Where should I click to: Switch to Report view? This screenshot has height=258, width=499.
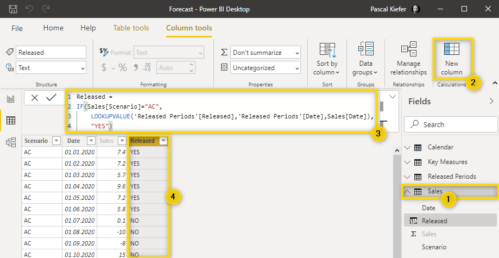point(11,99)
